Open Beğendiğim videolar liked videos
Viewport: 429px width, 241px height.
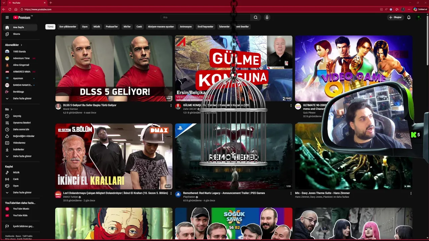click(x=20, y=136)
